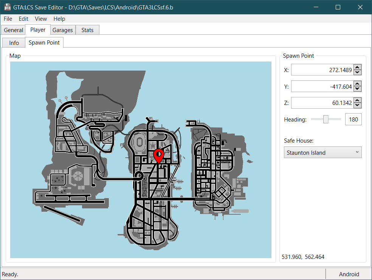The image size is (372, 280).
Task: Select the Spawn Point sub-tab
Action: click(44, 42)
